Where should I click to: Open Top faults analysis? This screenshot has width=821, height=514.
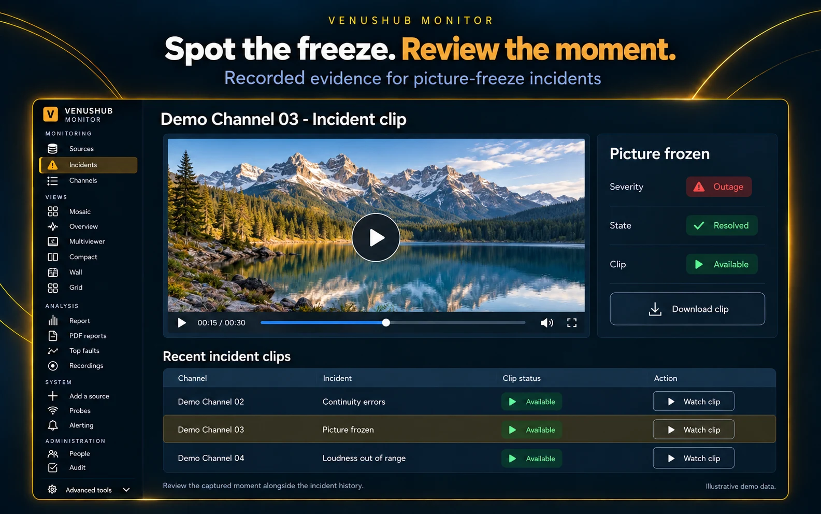coord(84,351)
